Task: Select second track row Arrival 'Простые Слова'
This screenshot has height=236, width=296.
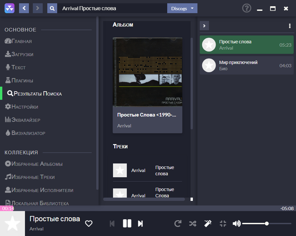Action: coord(148,192)
